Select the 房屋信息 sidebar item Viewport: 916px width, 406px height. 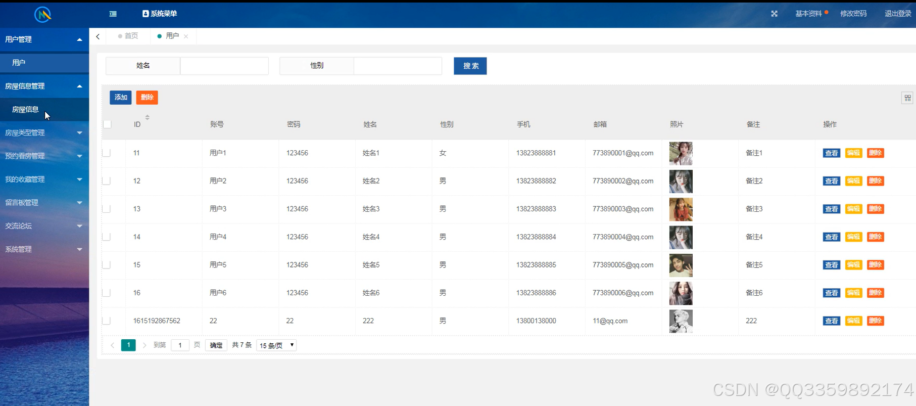(44, 109)
